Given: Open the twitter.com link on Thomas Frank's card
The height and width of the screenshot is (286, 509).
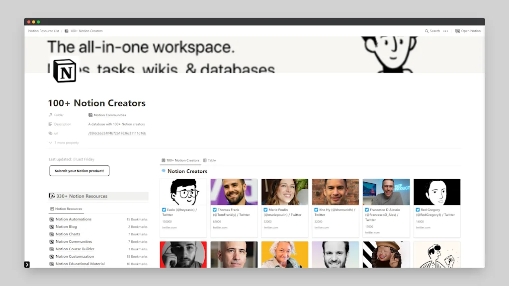Looking at the screenshot, I should click(220, 227).
